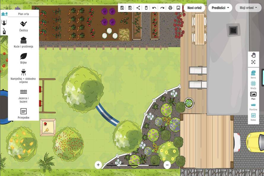Select the hand pan tool

click(253, 55)
